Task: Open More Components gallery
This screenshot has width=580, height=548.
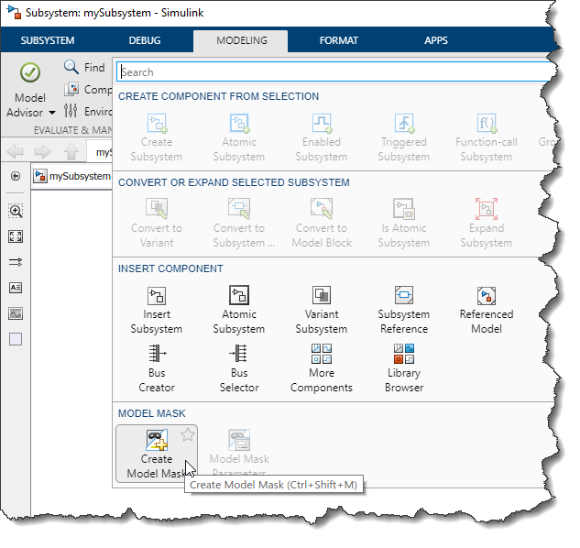Action: pyautogui.click(x=321, y=355)
